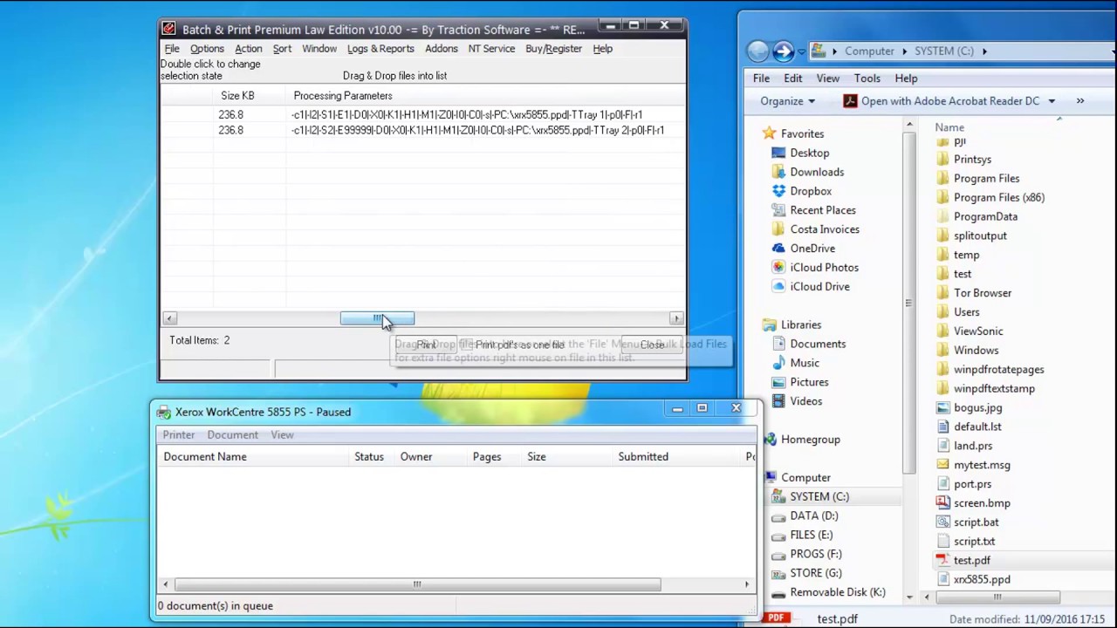The width and height of the screenshot is (1117, 628).
Task: Select the DATA (D:) drive
Action: point(813,516)
